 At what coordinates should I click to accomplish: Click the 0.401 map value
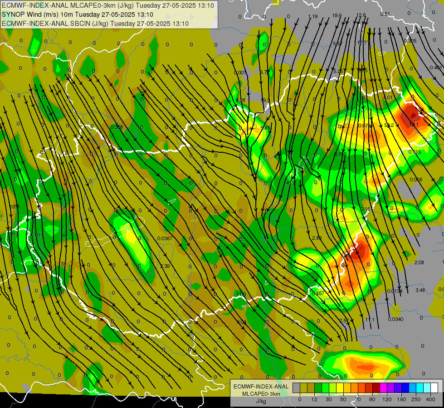click(435, 68)
